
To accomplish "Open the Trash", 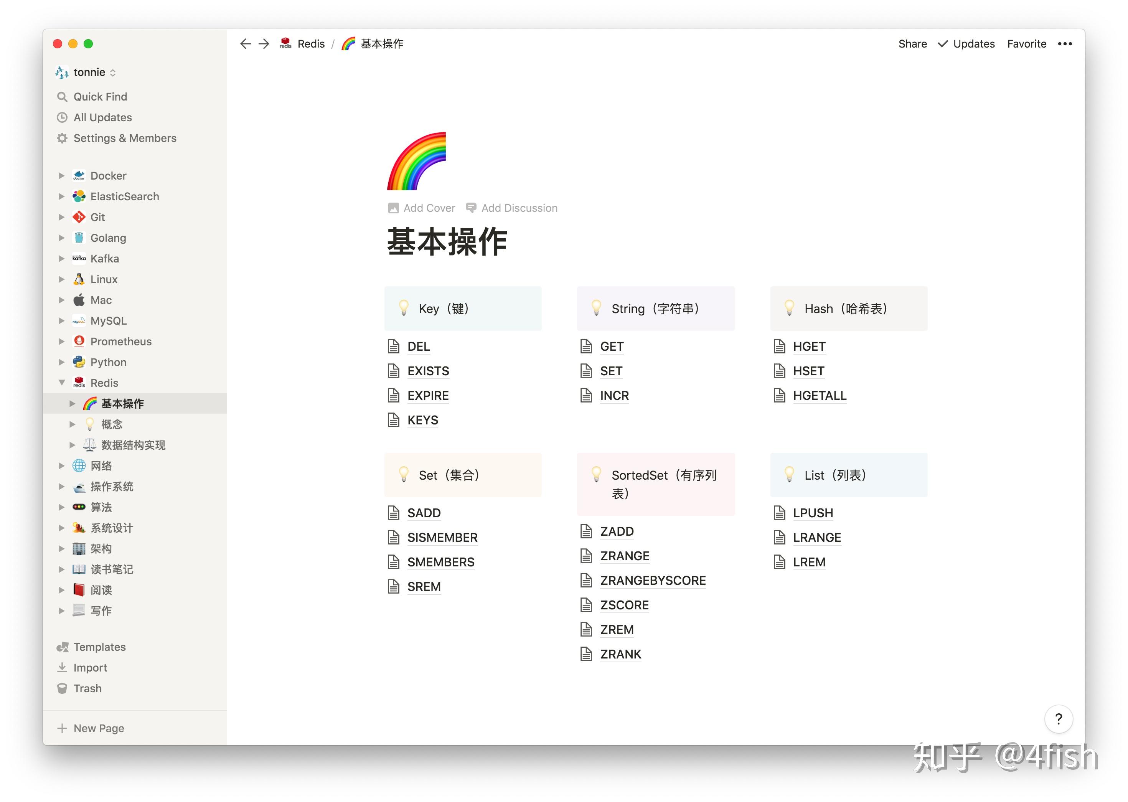I will [87, 688].
